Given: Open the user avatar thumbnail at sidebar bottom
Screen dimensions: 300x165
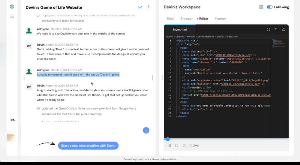Looking at the screenshot, I should [11, 137].
